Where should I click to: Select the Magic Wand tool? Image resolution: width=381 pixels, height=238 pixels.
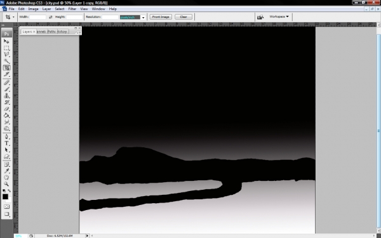click(x=6, y=61)
